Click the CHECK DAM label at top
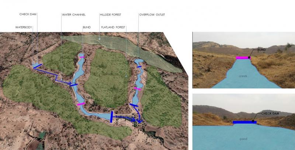The height and width of the screenshot is (150, 295). click(28, 14)
